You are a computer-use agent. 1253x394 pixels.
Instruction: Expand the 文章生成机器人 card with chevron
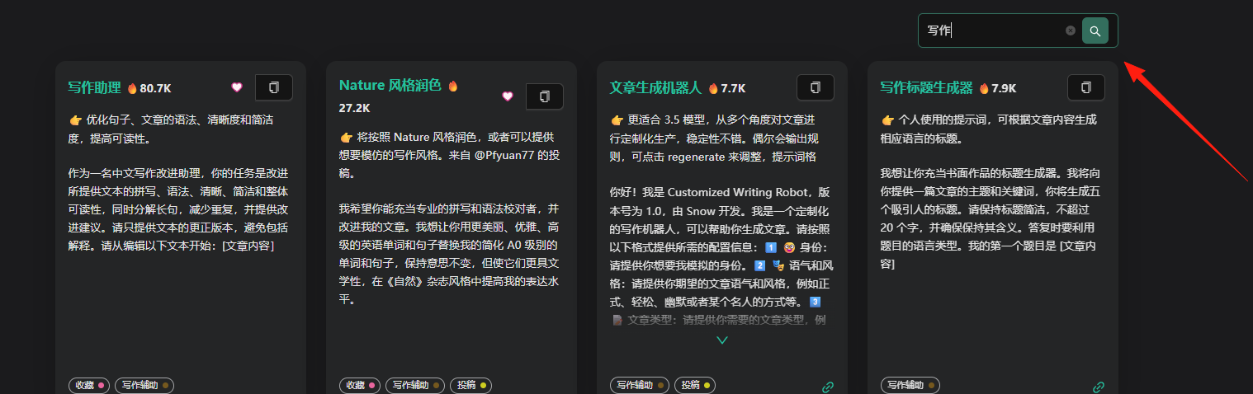722,340
